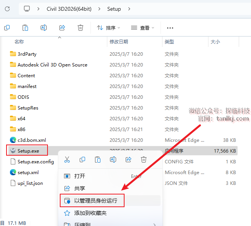
Task: Open the 排序 sort dropdown
Action: [108, 28]
